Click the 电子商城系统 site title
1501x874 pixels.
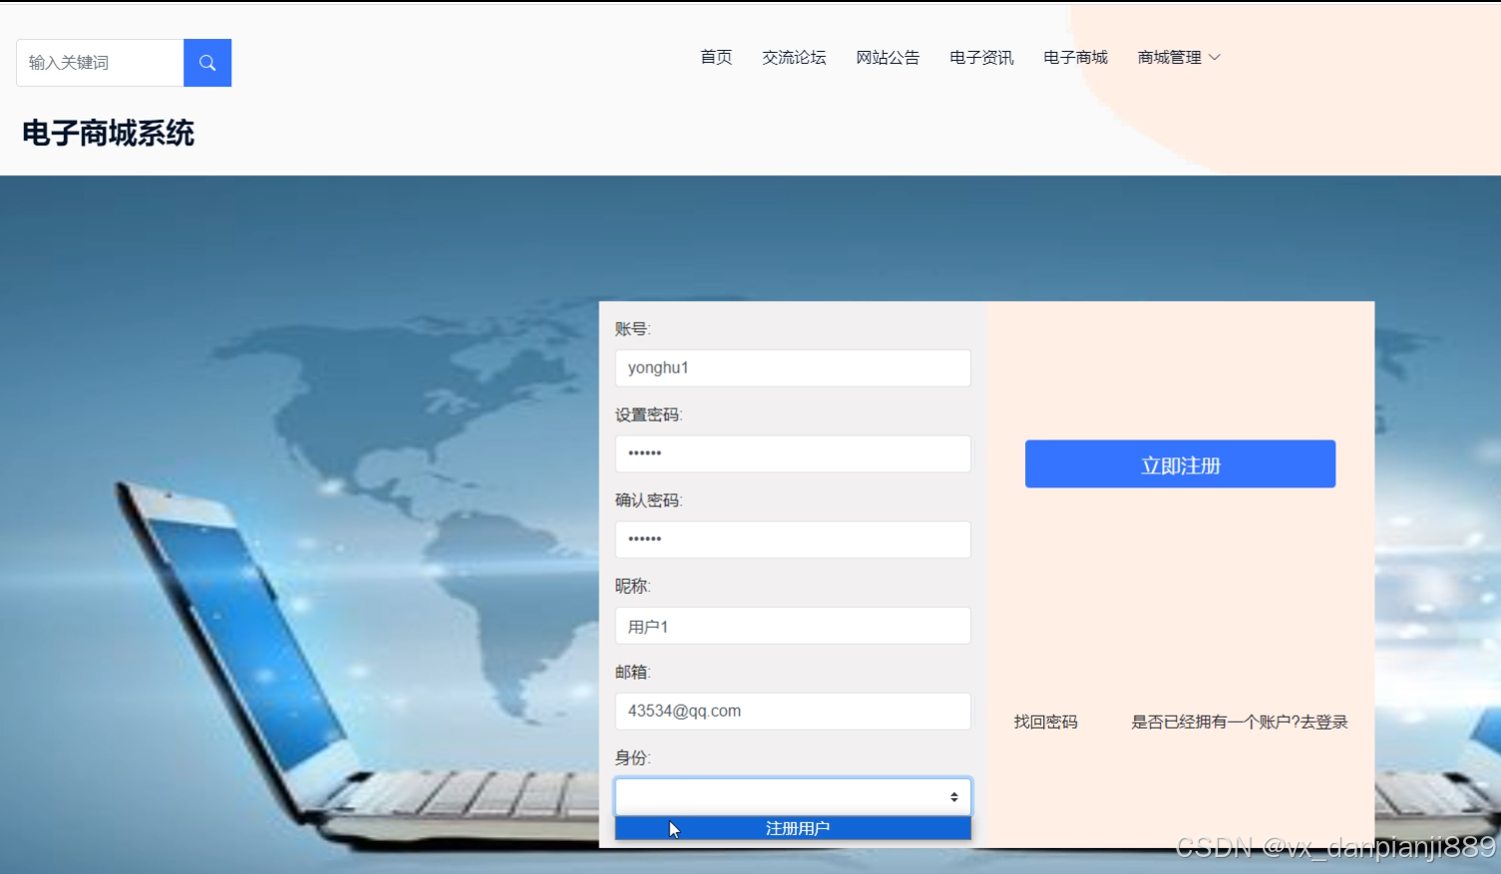point(108,134)
